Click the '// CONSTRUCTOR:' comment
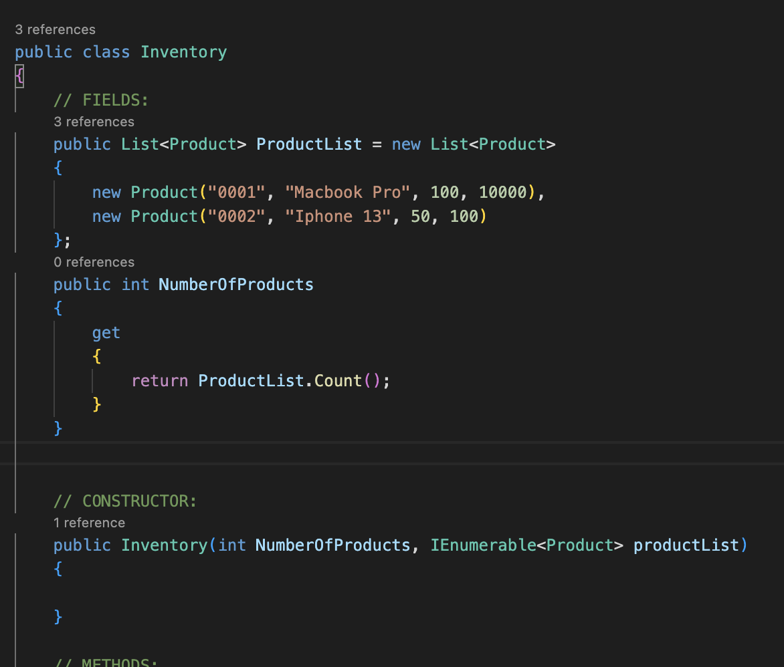This screenshot has width=784, height=667. click(x=125, y=501)
